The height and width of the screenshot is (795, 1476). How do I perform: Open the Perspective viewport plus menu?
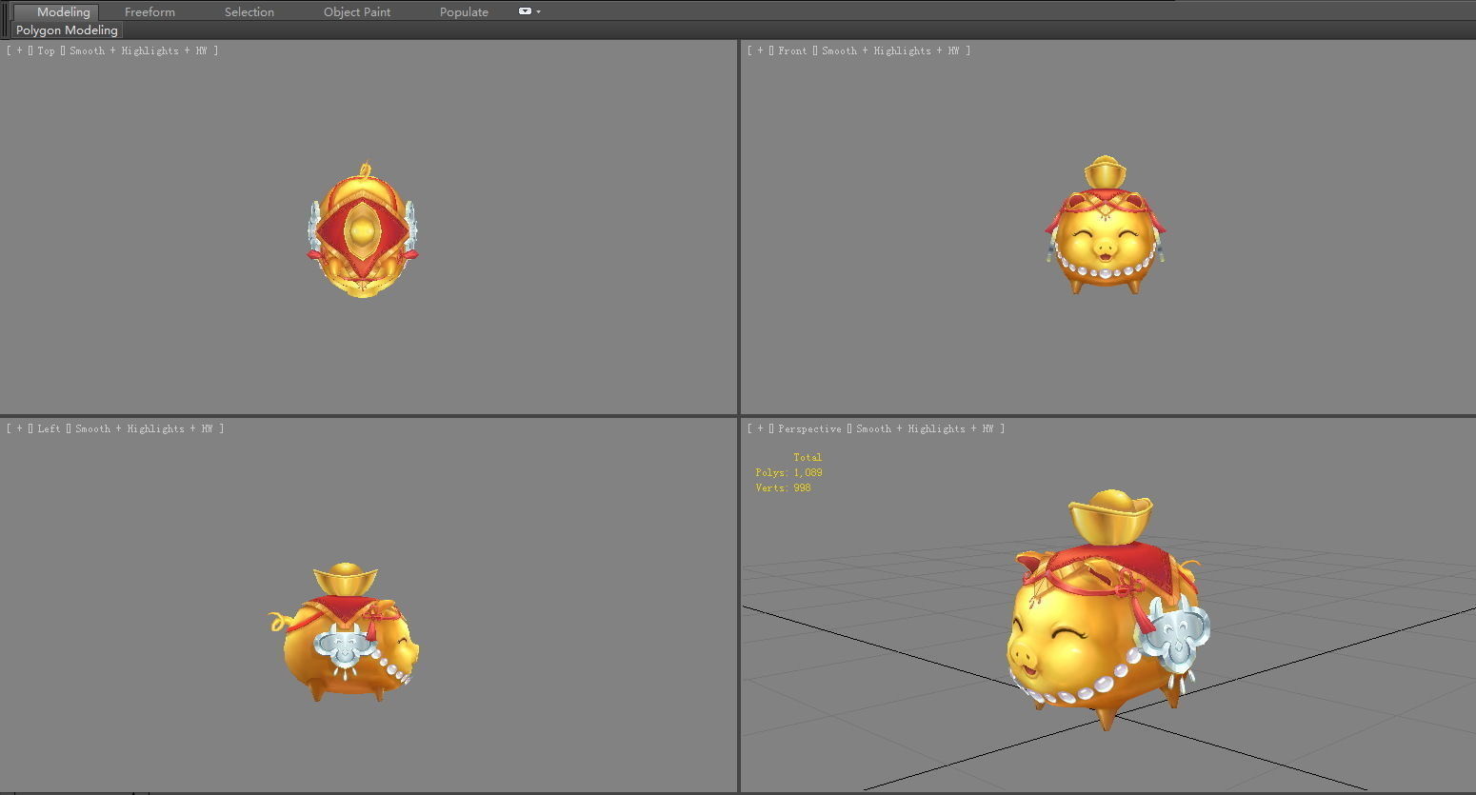point(760,428)
